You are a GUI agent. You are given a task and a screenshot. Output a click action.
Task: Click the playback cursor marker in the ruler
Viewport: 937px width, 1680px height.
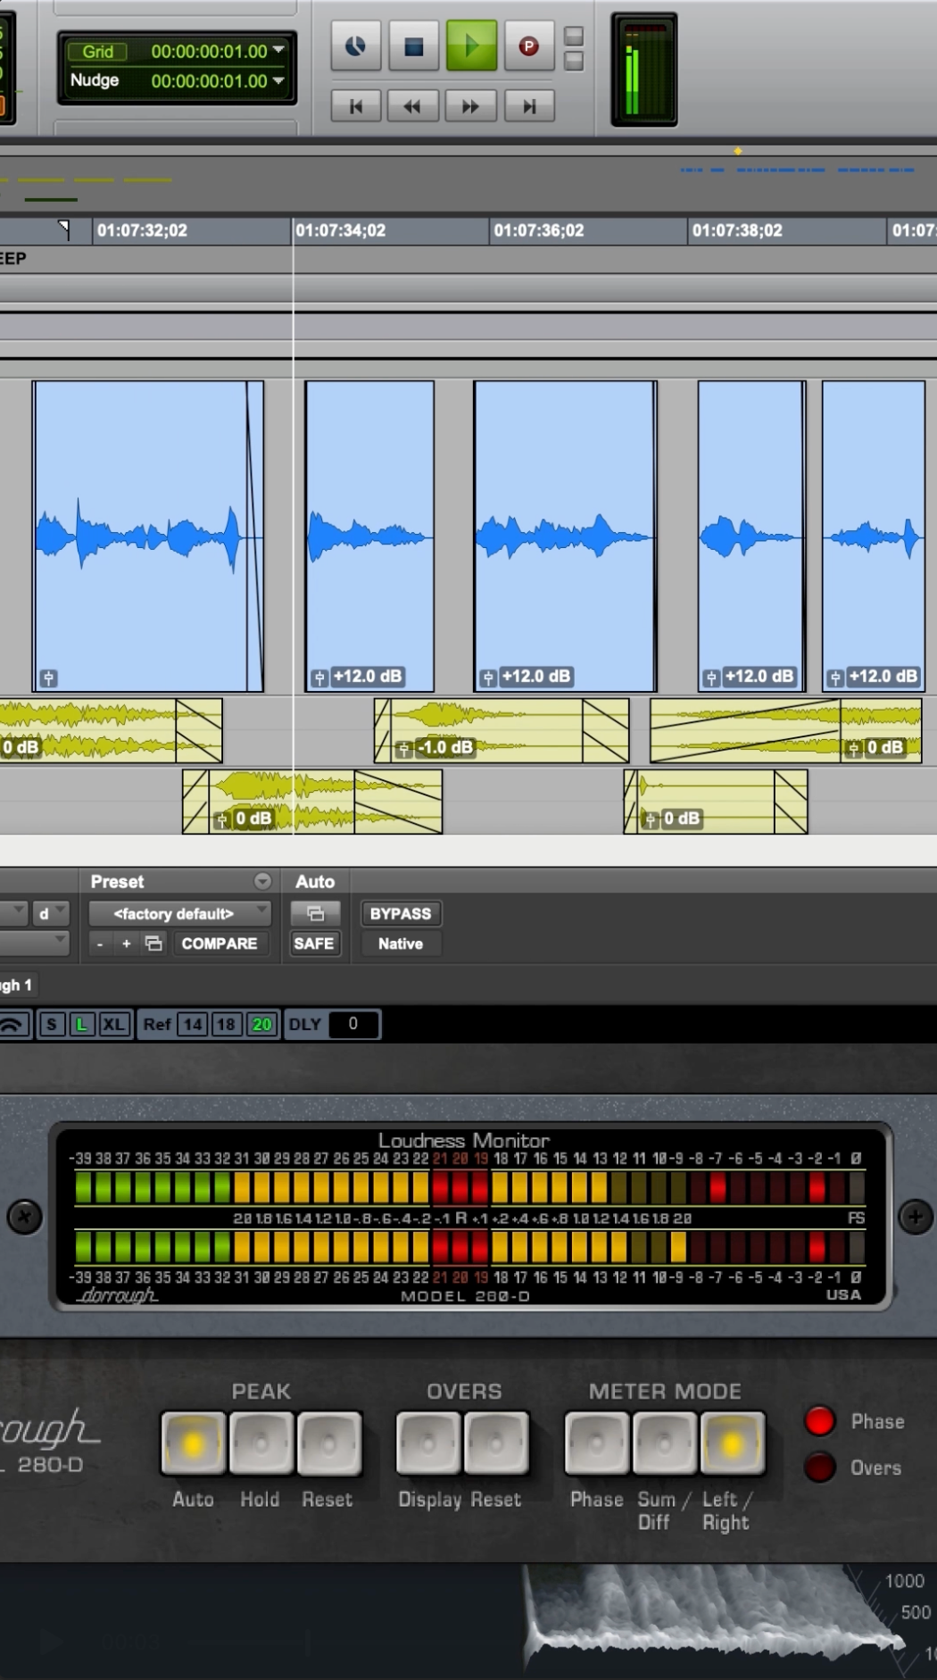63,229
